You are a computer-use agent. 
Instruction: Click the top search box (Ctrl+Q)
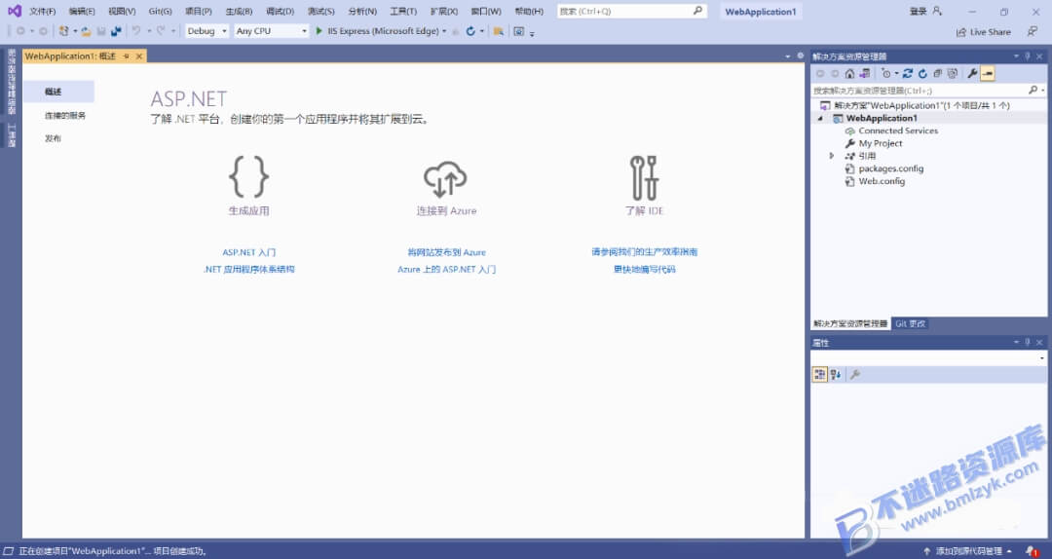[631, 12]
